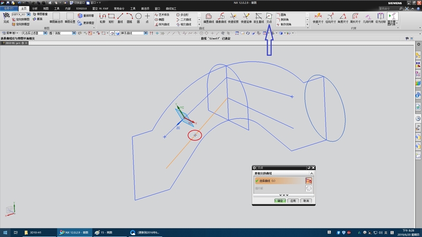
Task: Collapse the curve to intersect section
Action: pyautogui.click(x=311, y=173)
